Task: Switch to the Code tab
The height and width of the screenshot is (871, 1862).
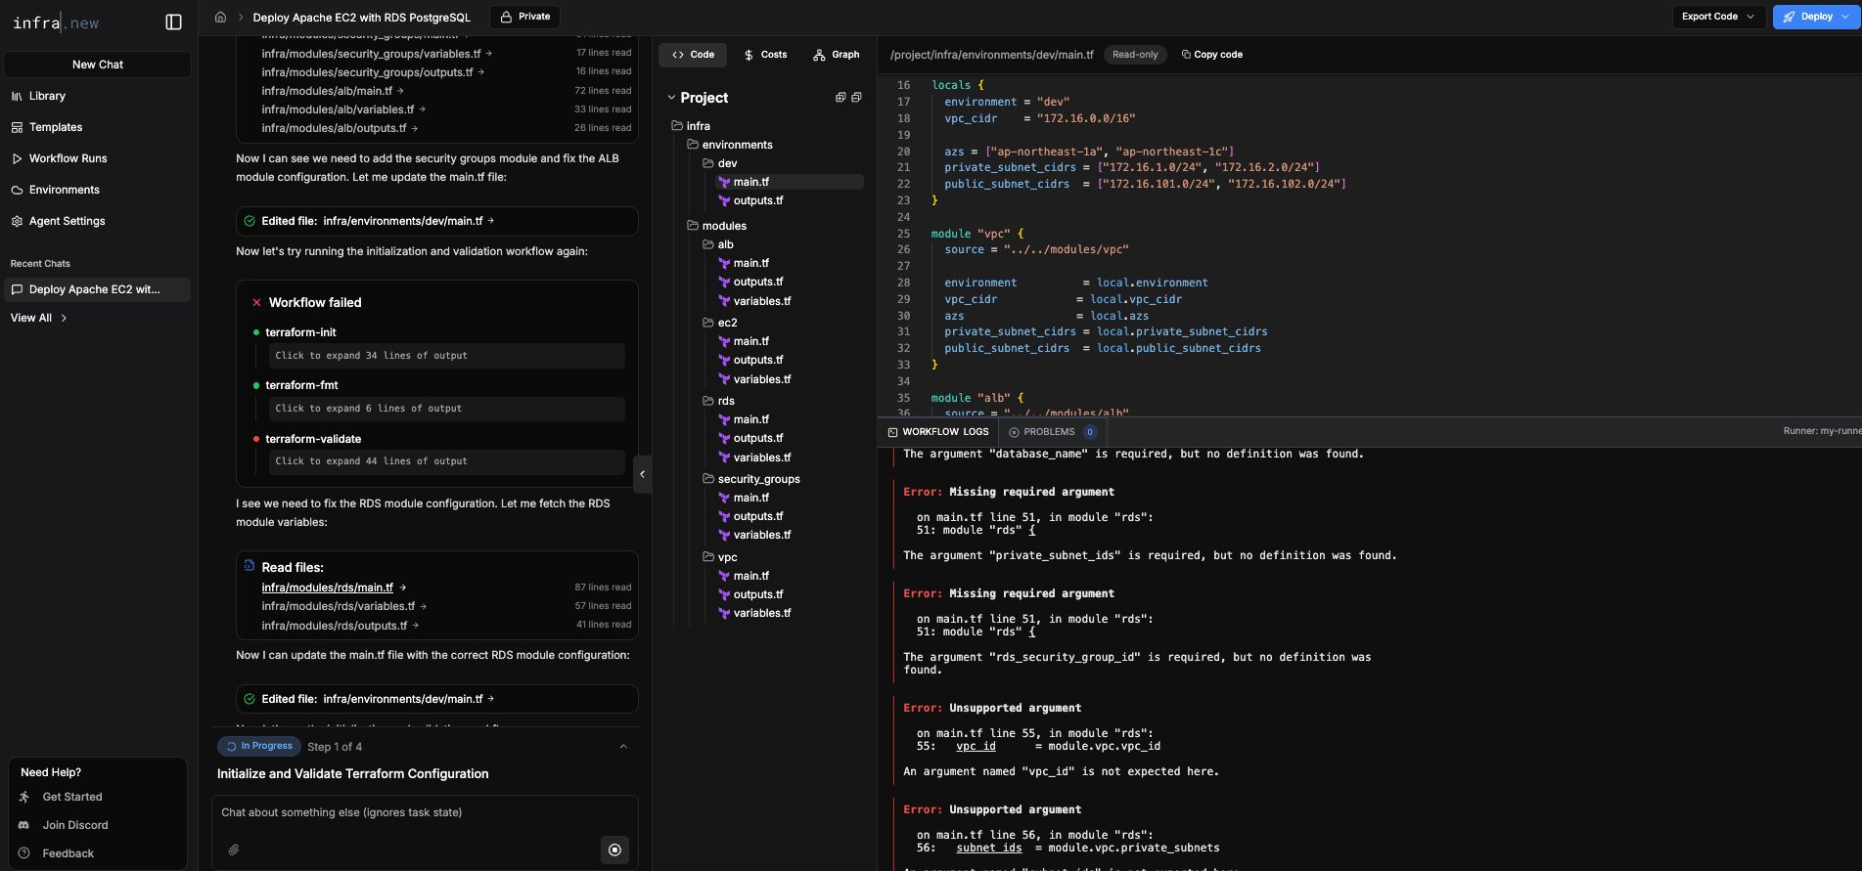Action: (693, 55)
